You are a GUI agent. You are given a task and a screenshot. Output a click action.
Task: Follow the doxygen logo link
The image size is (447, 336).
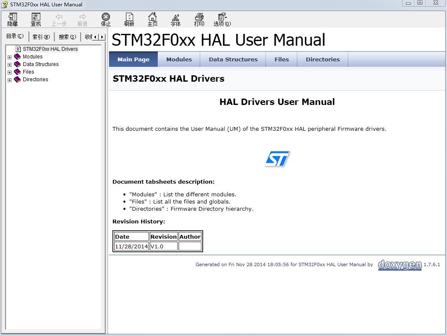[x=400, y=265]
